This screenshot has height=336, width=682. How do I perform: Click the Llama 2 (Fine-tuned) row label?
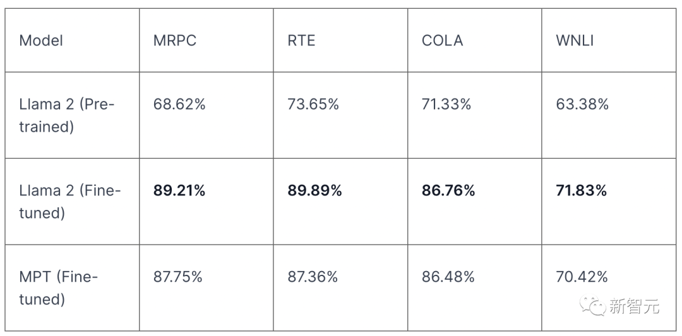(69, 202)
